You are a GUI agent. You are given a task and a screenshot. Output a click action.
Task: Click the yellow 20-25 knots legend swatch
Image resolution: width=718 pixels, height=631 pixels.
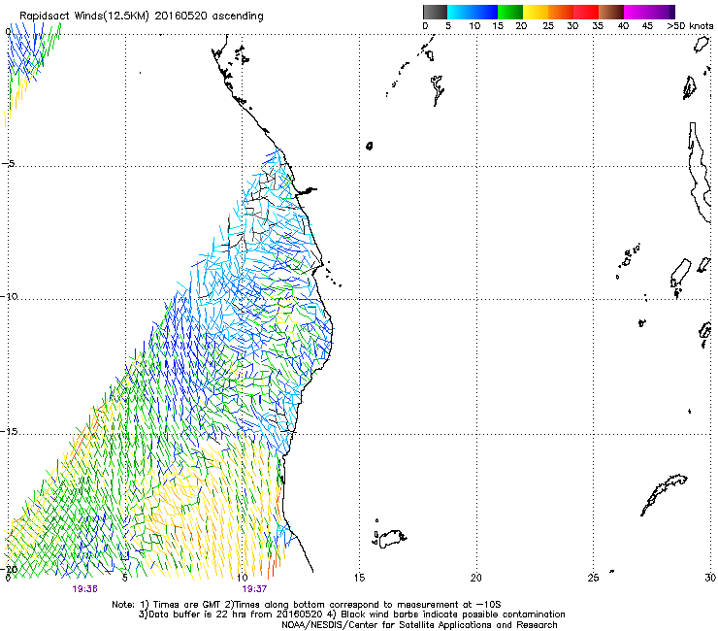point(536,12)
